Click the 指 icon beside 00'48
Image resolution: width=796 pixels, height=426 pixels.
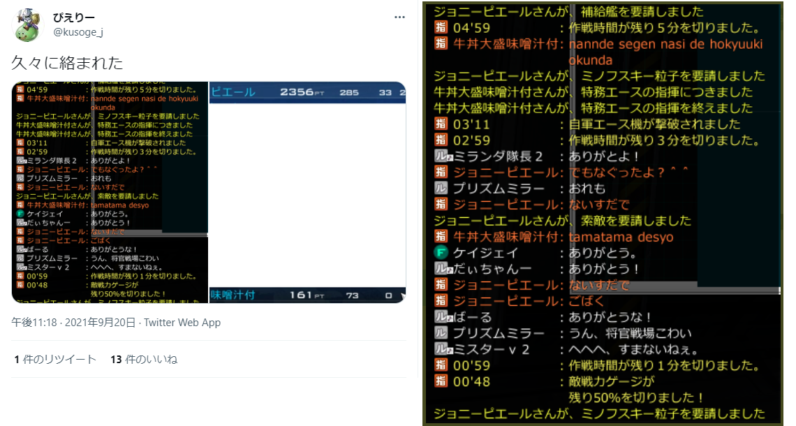click(441, 381)
